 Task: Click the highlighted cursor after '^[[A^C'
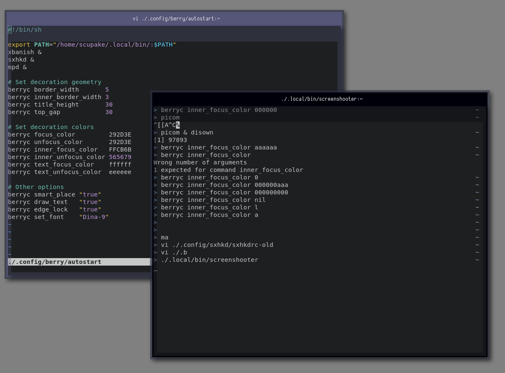click(x=178, y=125)
